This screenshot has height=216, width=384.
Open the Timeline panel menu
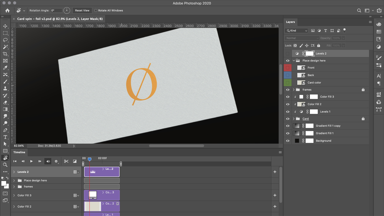click(280, 152)
